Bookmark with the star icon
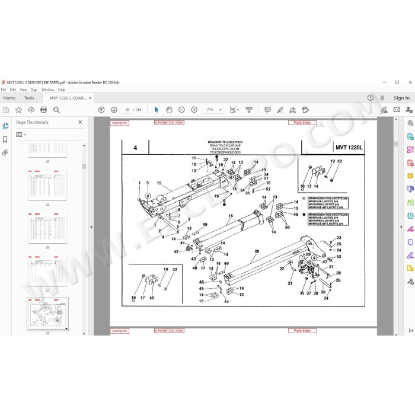Viewport: 415px width, 415px height. pyautogui.click(x=18, y=110)
